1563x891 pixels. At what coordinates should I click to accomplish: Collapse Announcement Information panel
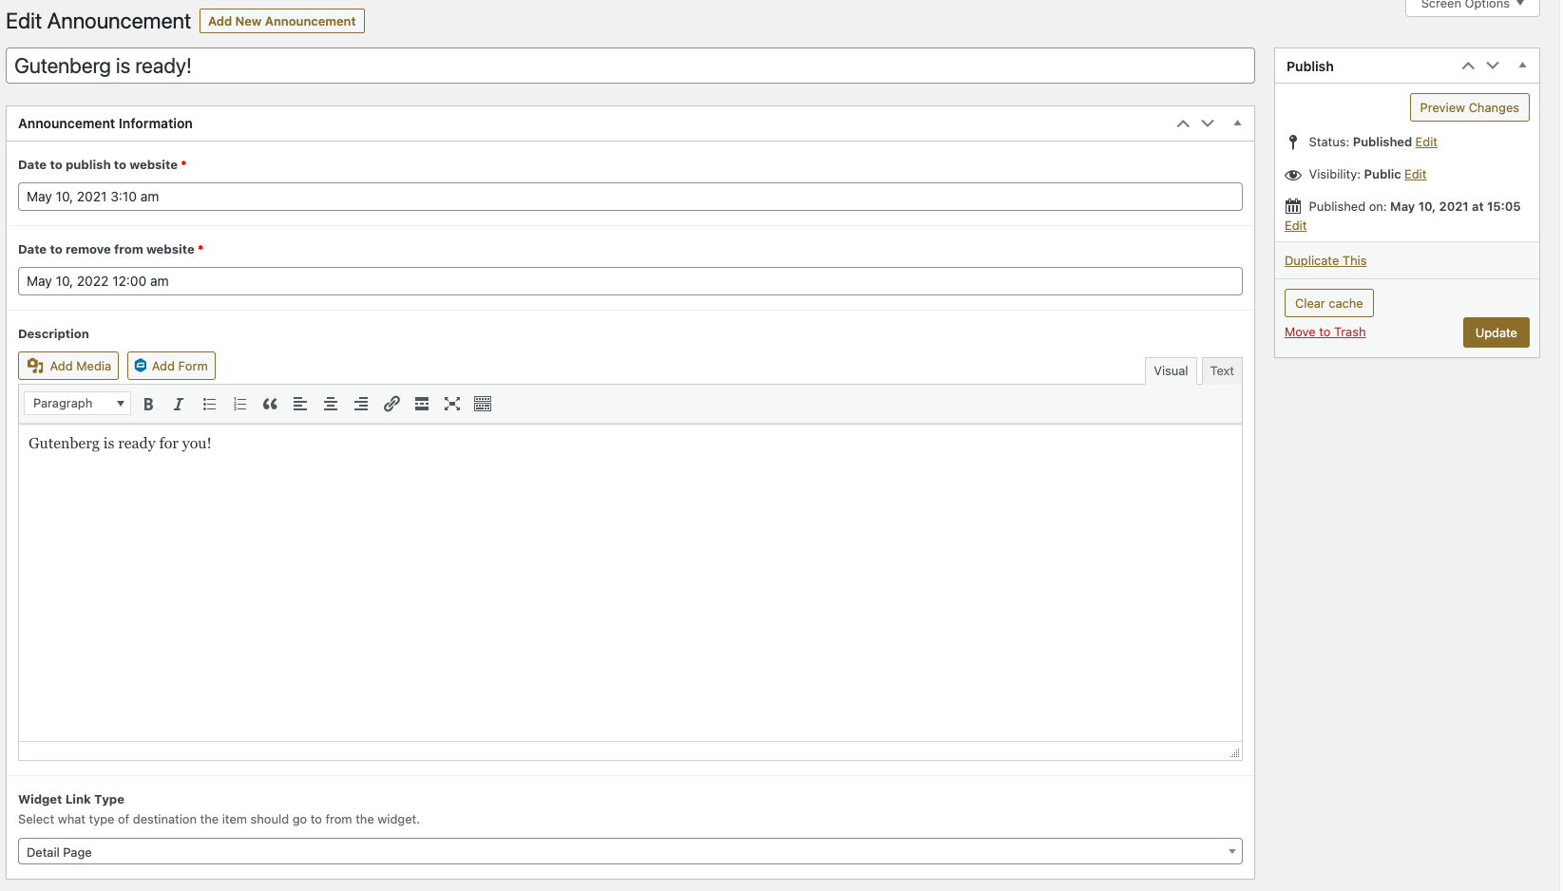click(x=1237, y=123)
